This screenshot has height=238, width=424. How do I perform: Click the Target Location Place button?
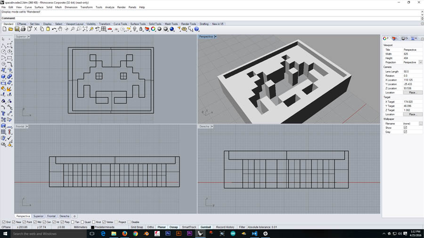tap(412, 114)
